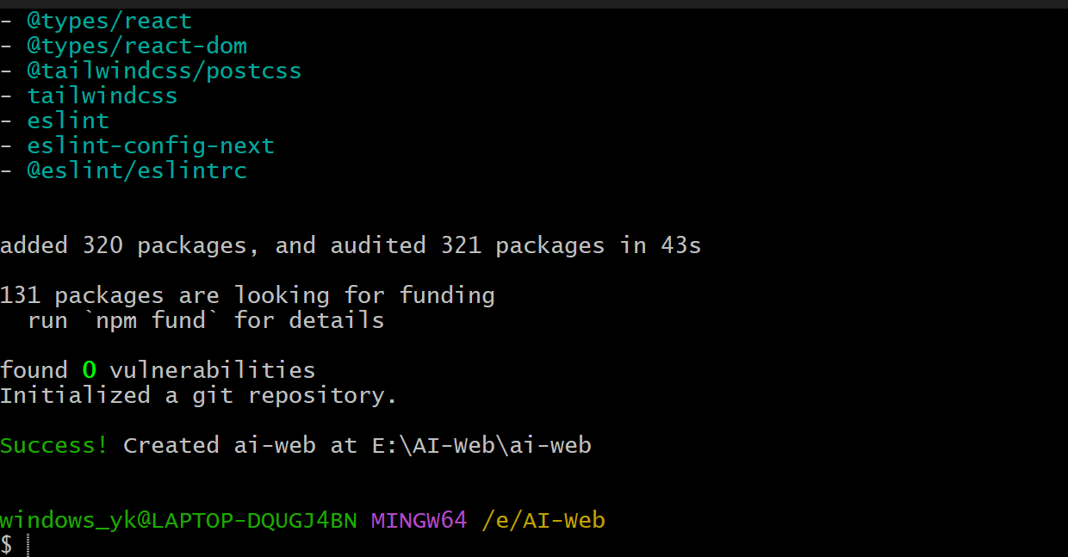Select the '131 packages are looking for funding' text

point(247,296)
